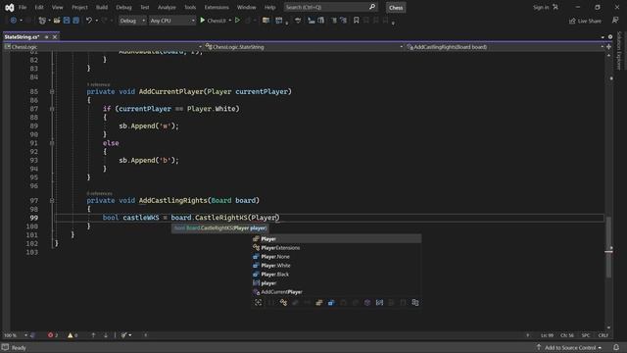Viewport: 627px width, 353px height.
Task: Toggle the enum members filter in IntelliSense
Action: (331, 303)
